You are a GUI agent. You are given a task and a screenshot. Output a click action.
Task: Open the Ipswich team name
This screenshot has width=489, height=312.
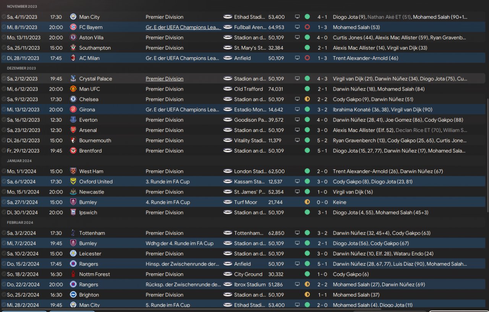(x=88, y=213)
